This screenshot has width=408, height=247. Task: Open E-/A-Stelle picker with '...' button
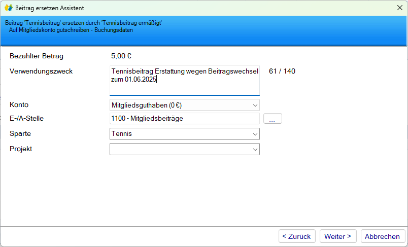point(273,119)
